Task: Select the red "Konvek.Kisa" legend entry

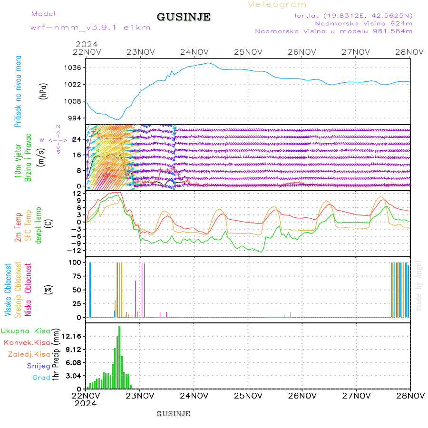Action: [27, 343]
